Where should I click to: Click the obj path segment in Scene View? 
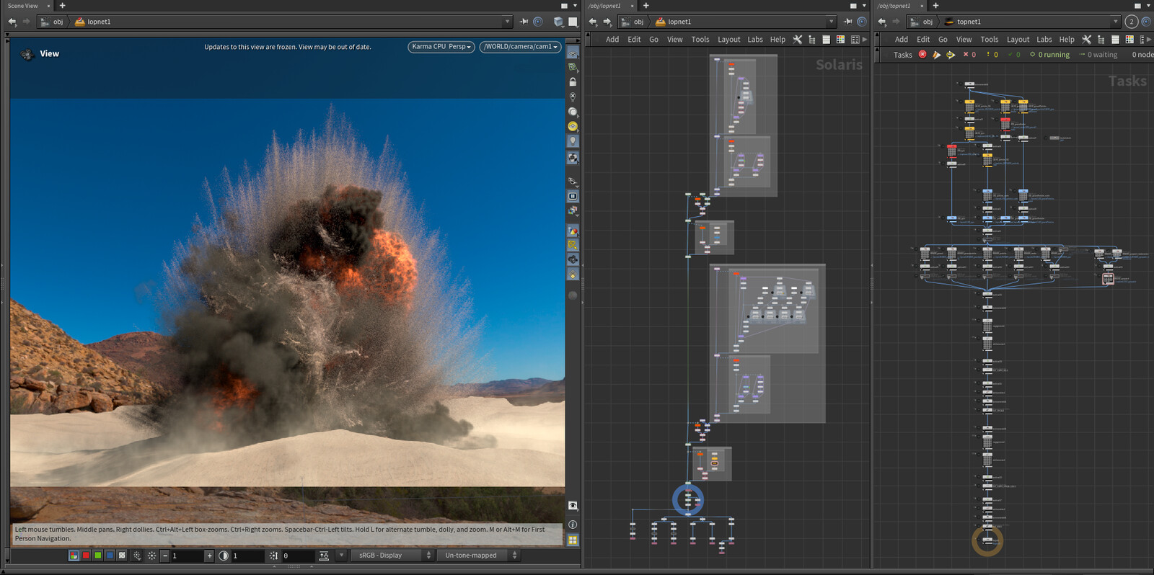[x=53, y=22]
